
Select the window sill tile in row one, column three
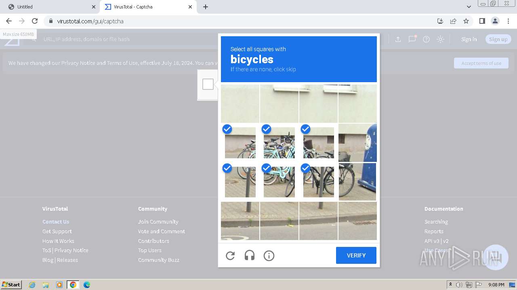[x=318, y=104]
